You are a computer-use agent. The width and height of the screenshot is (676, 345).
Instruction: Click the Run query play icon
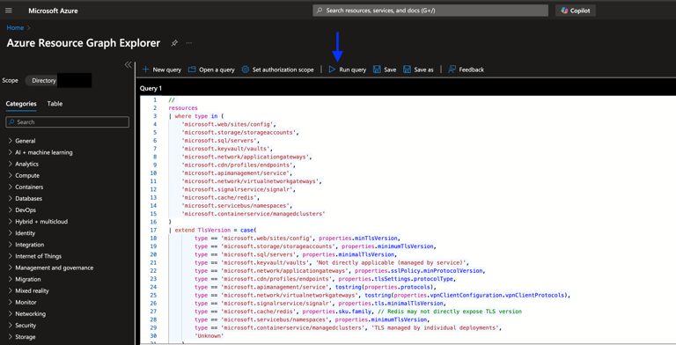tap(332, 70)
